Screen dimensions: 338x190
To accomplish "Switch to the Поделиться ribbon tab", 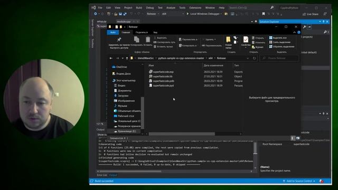I will click(142, 32).
